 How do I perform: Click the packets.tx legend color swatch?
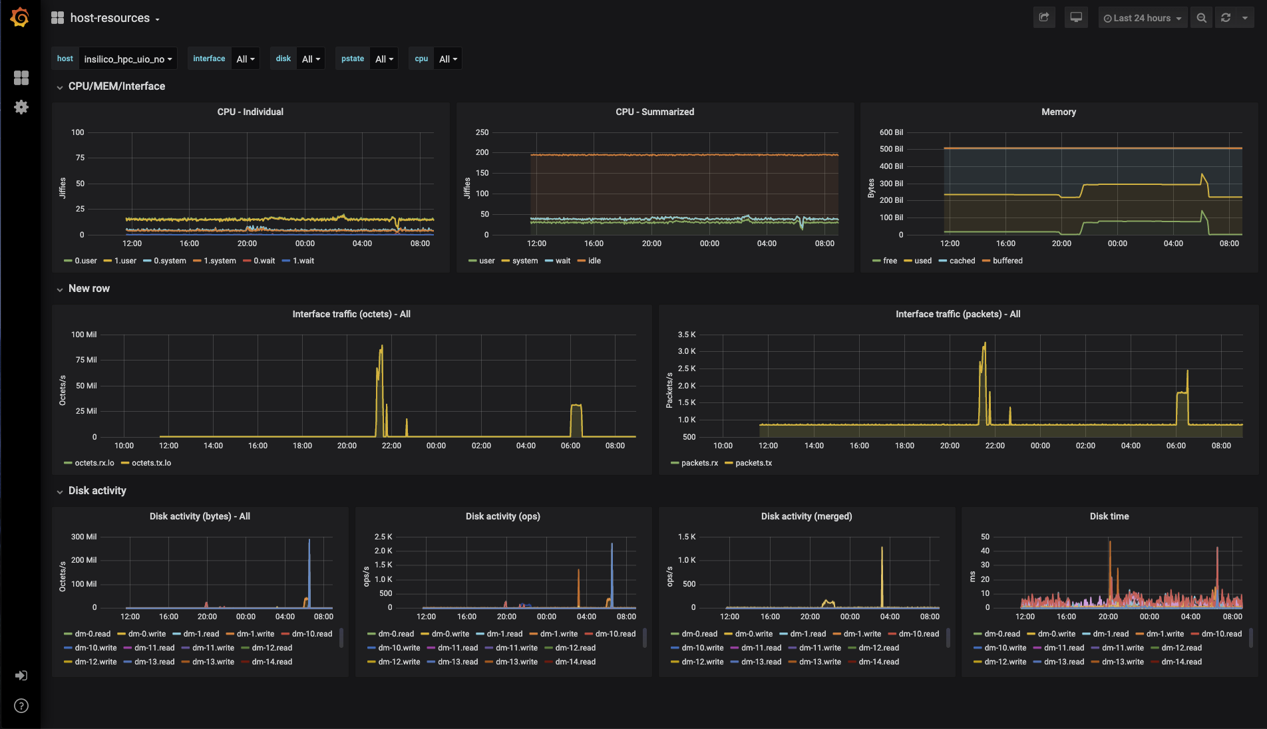(729, 463)
